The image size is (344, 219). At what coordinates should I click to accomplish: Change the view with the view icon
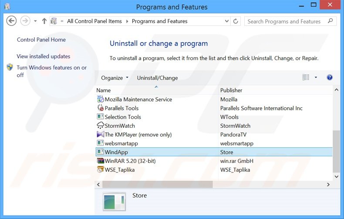[x=306, y=77]
